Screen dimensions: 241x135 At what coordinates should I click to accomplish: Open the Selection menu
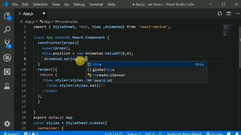click(40, 4)
